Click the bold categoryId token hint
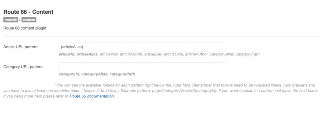Screen dimensions: 329x119 (69, 74)
